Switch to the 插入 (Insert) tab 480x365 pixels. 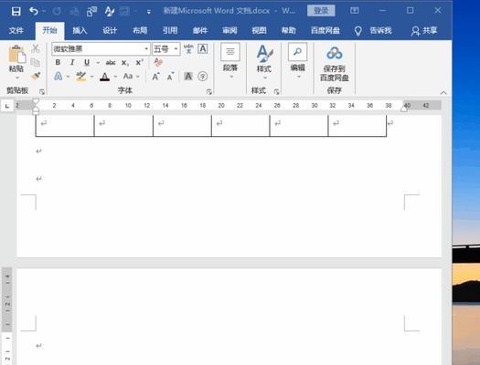click(80, 30)
